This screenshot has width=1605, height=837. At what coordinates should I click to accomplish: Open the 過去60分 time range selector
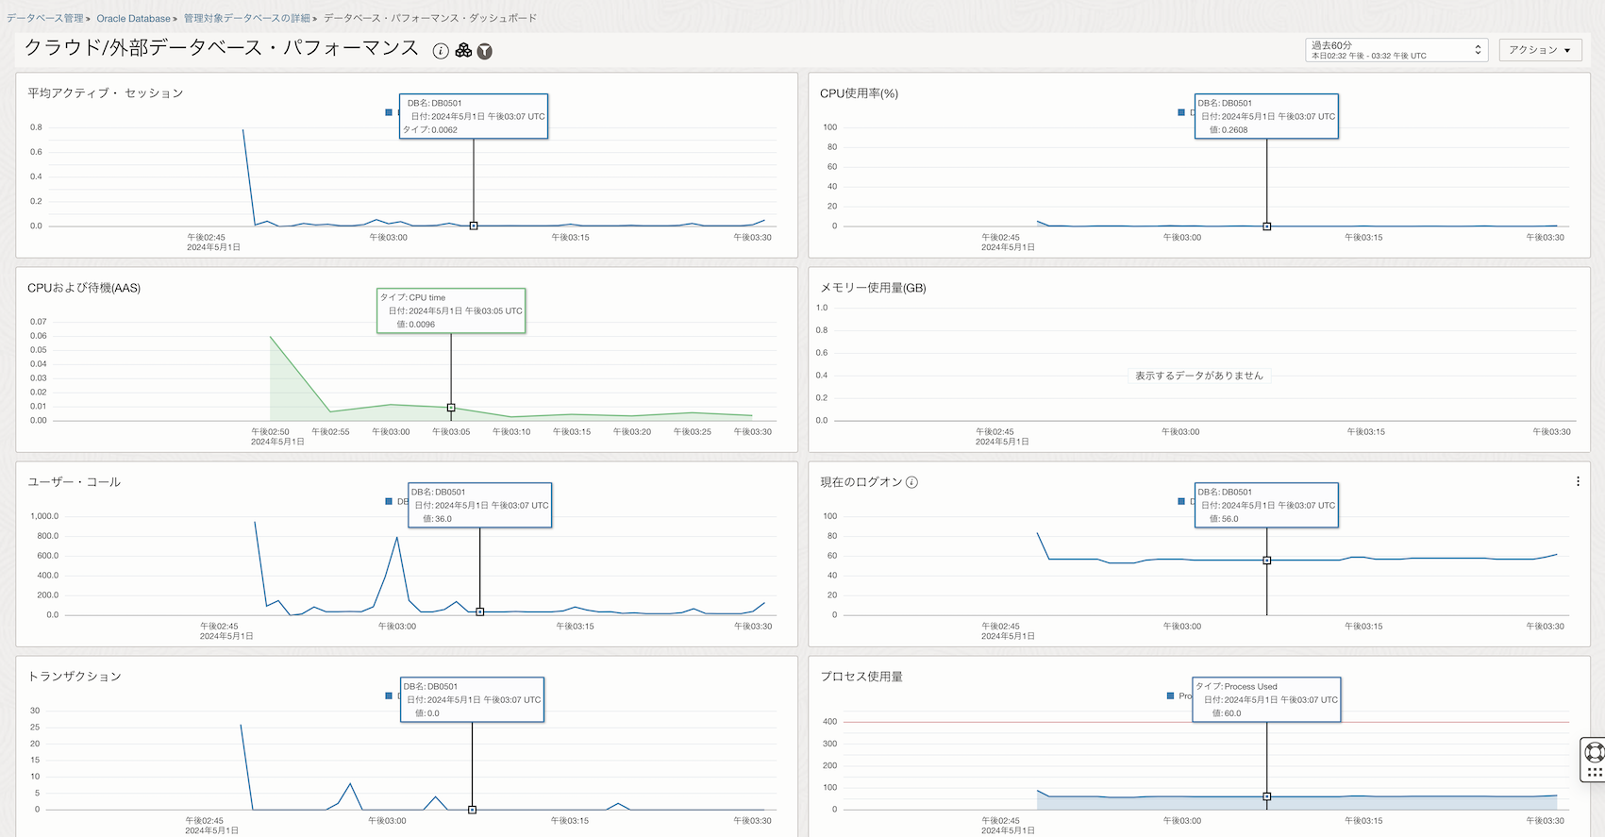click(1396, 50)
